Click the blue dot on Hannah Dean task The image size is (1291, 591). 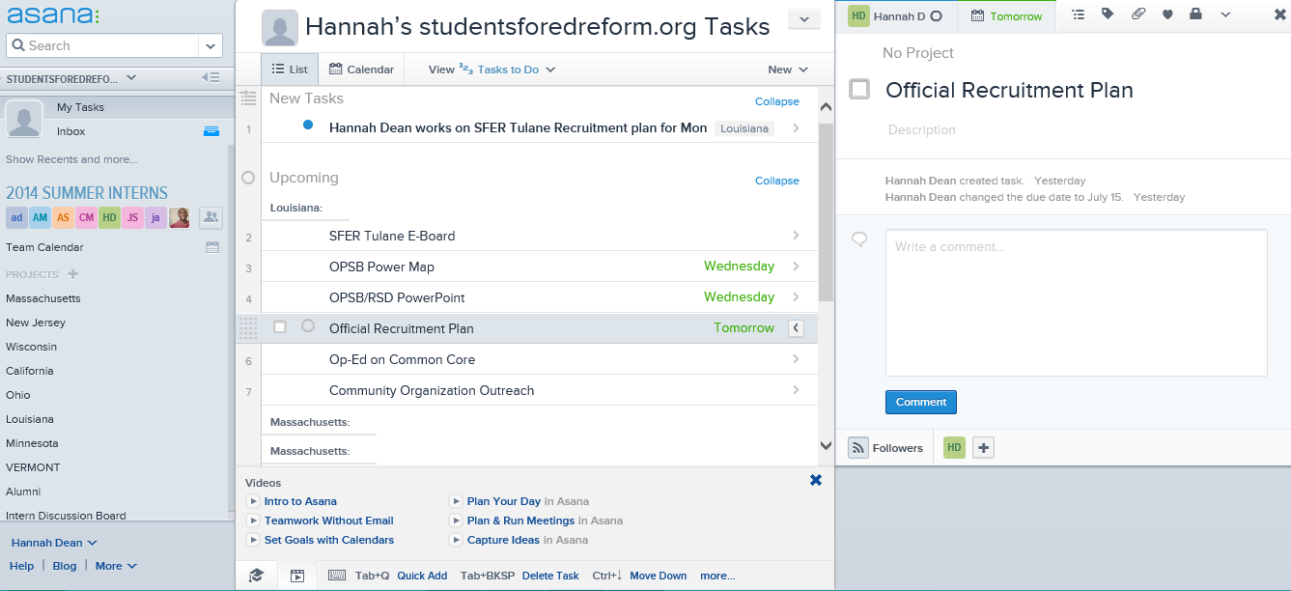[x=308, y=125]
